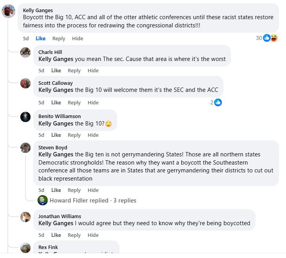Open Benito Williamson's dark avatar
The image size is (286, 258).
pos(25,117)
